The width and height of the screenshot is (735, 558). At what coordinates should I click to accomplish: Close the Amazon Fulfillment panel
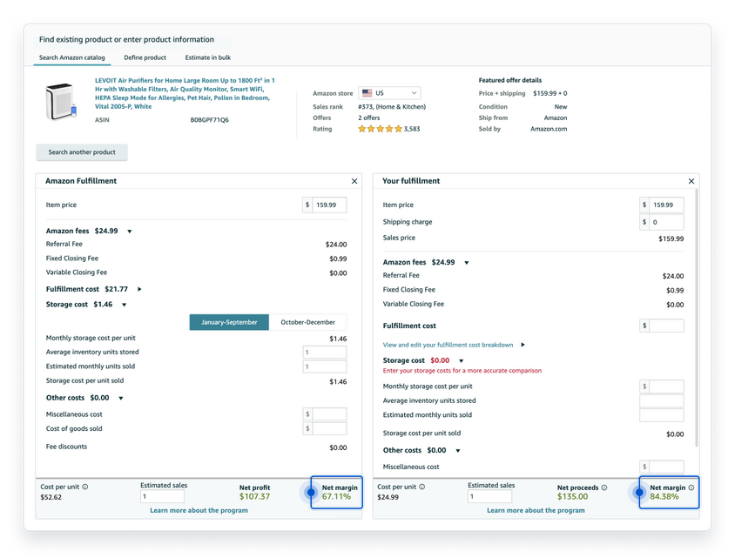pyautogui.click(x=354, y=181)
